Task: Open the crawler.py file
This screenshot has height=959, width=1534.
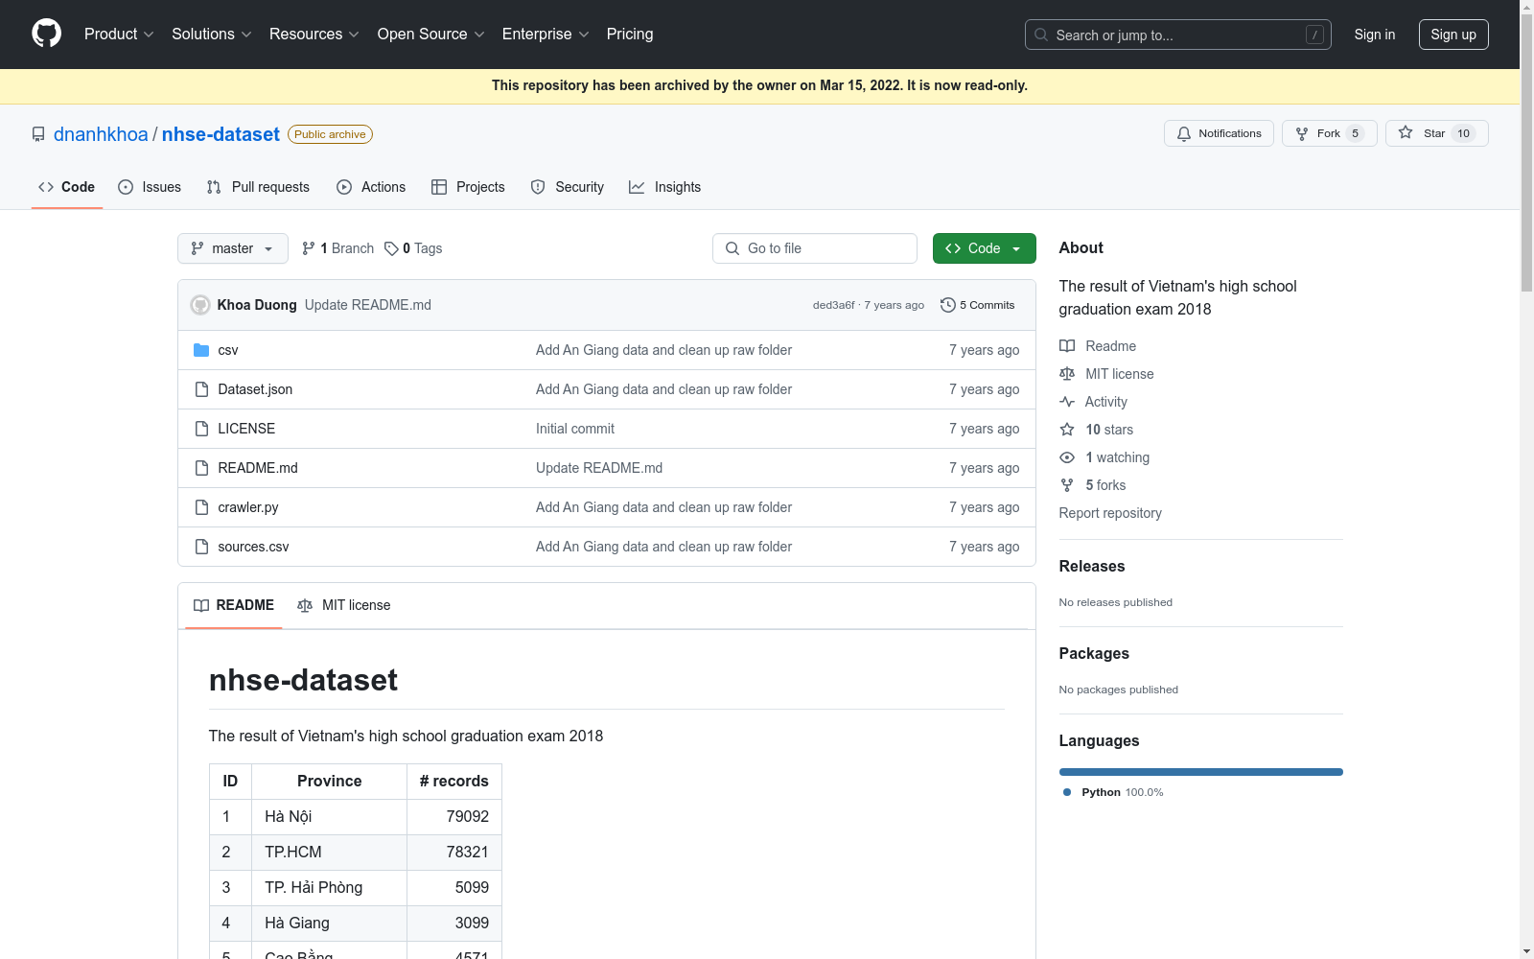Action: 248,507
